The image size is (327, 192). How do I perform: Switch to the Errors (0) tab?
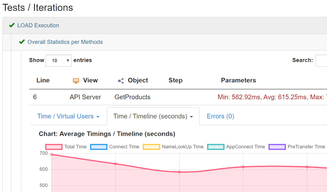pos(220,116)
